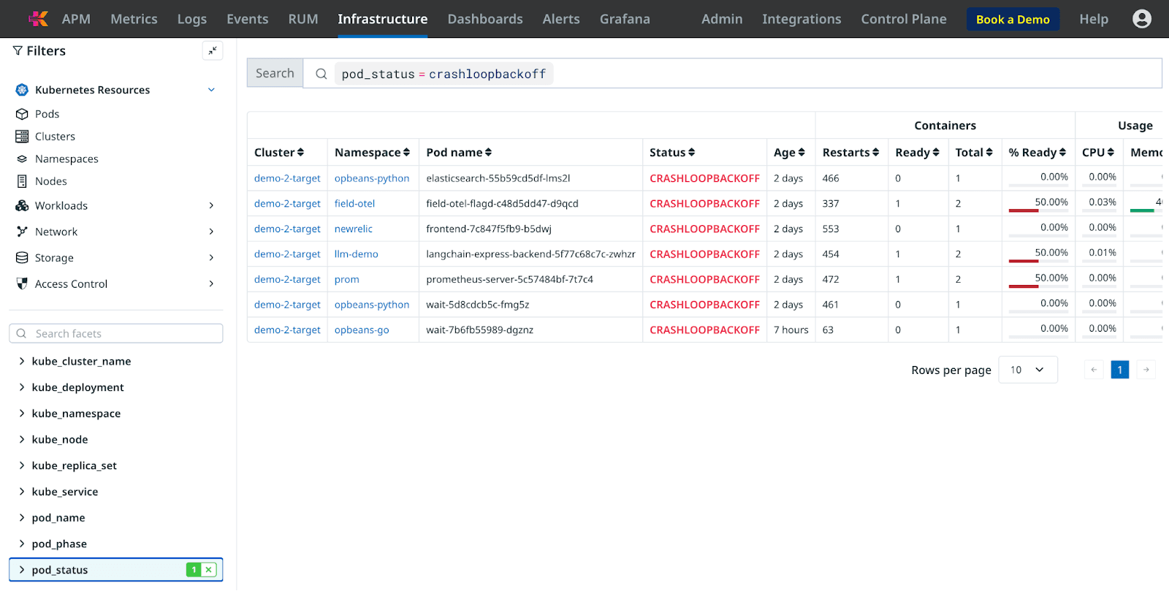Click the magnifier icon in query bar
This screenshot has height=591, width=1169.
(321, 74)
